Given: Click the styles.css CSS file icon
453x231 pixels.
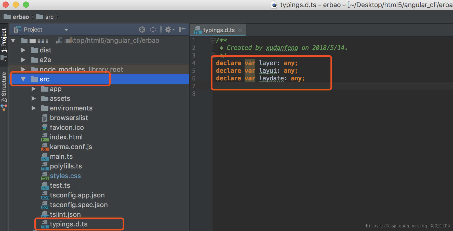Looking at the screenshot, I should point(45,176).
